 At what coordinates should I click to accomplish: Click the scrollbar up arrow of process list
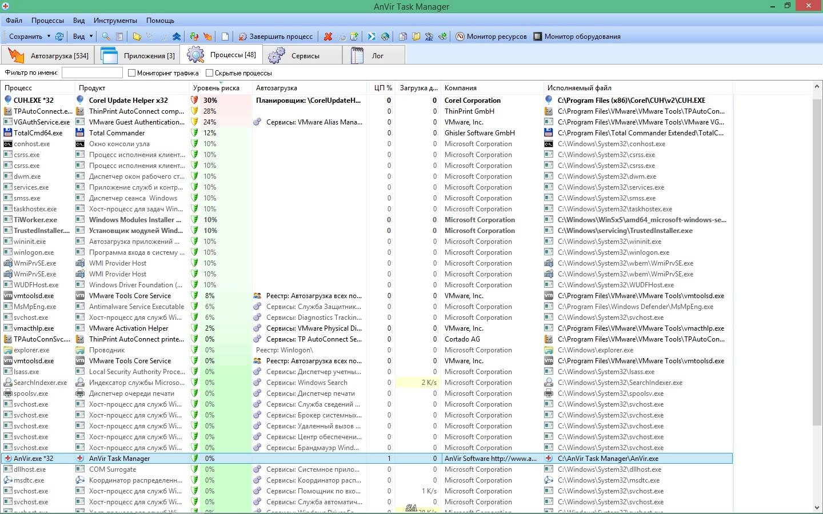point(817,87)
